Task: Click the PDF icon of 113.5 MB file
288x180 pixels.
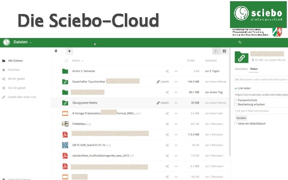Action: point(65,134)
